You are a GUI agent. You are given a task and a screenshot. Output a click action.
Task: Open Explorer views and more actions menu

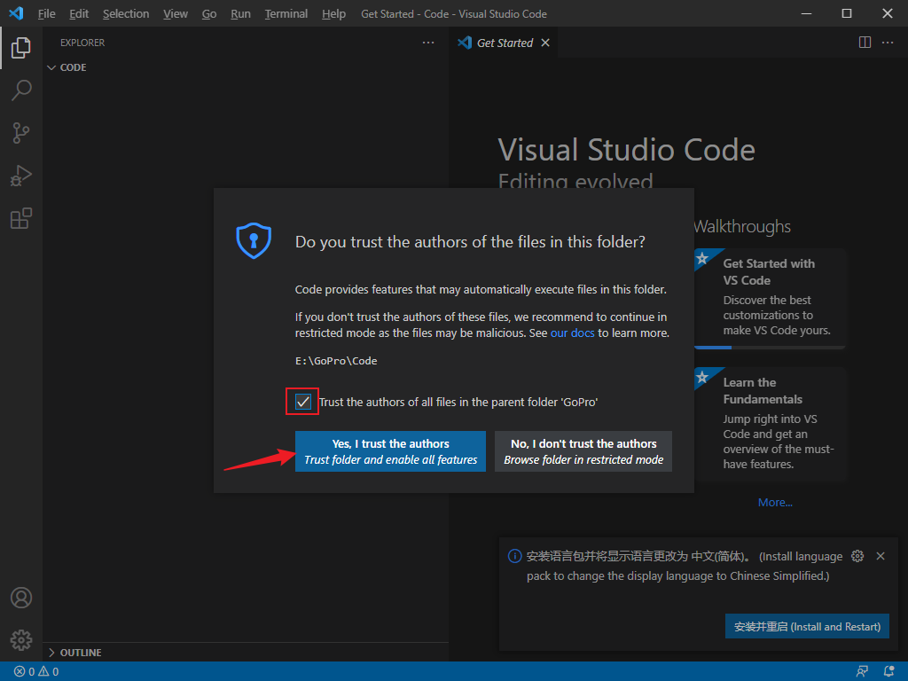(428, 43)
